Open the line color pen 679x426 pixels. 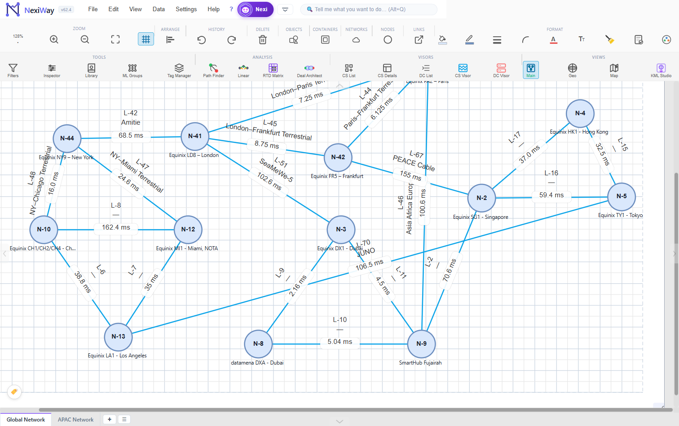coord(469,39)
